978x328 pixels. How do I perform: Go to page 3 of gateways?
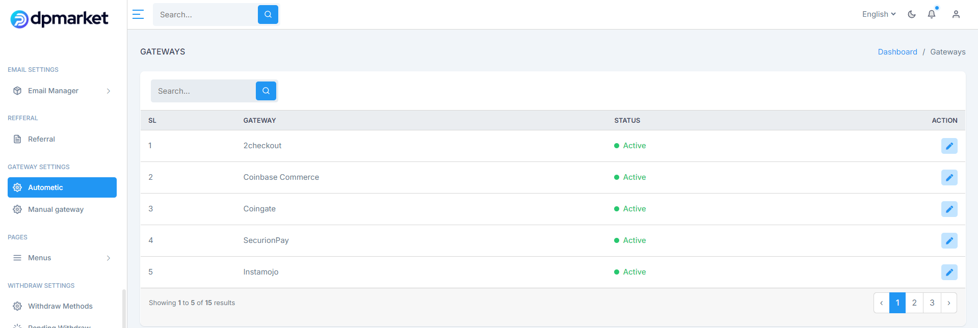(x=932, y=303)
